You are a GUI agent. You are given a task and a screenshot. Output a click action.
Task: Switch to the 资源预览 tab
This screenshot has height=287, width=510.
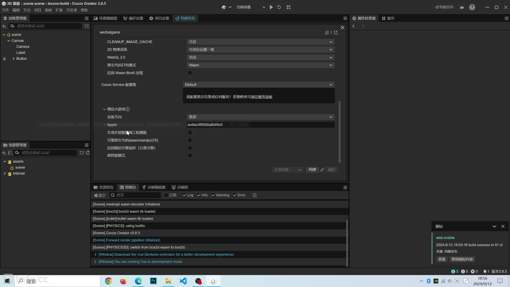point(104,187)
